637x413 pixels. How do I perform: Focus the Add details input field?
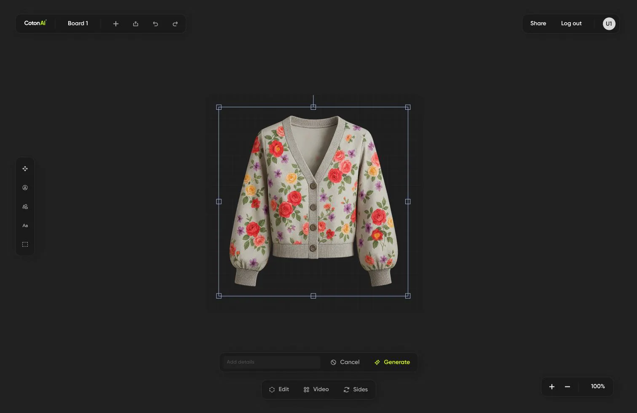[272, 362]
